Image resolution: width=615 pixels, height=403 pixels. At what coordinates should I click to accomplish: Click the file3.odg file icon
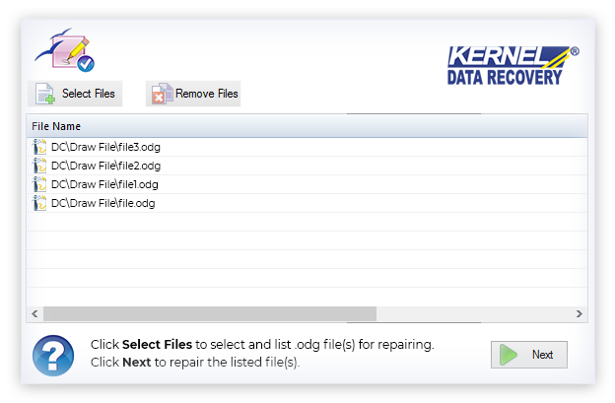pyautogui.click(x=39, y=147)
